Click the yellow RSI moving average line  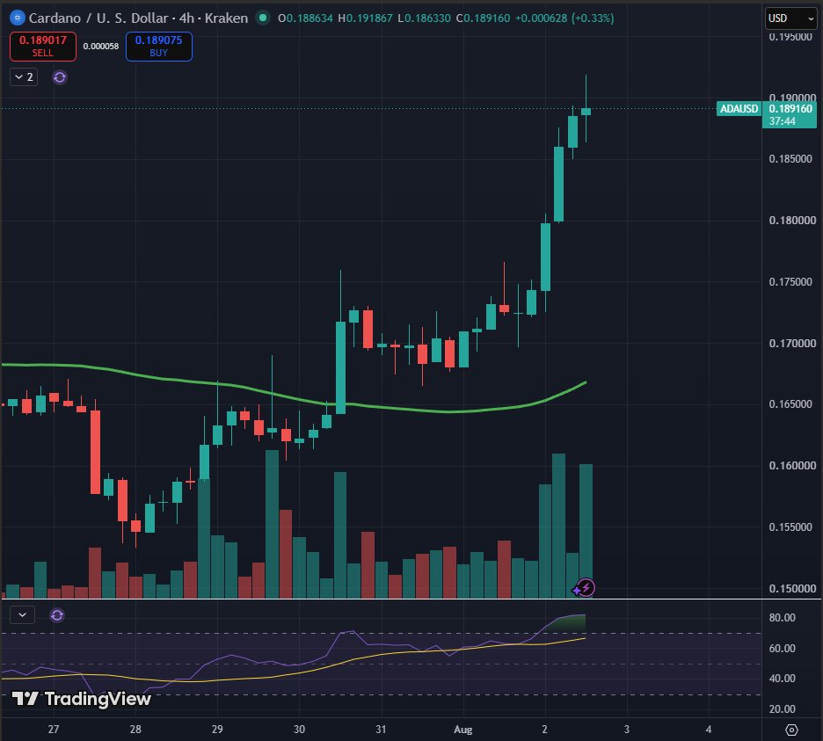tap(368, 655)
